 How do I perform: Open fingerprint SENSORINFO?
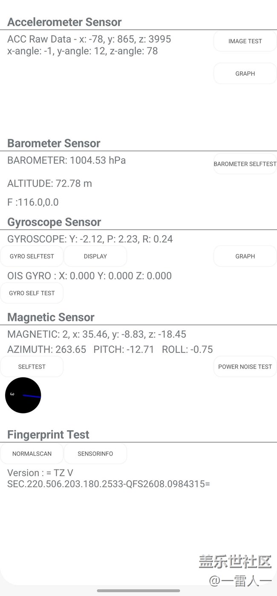(x=95, y=454)
